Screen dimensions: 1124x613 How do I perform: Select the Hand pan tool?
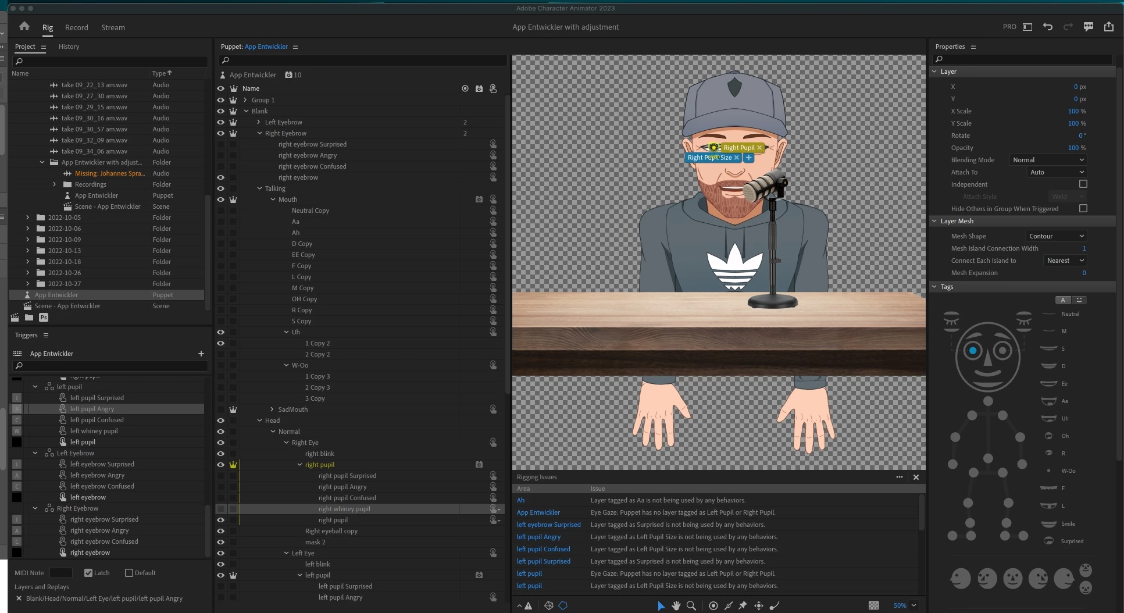click(x=676, y=605)
